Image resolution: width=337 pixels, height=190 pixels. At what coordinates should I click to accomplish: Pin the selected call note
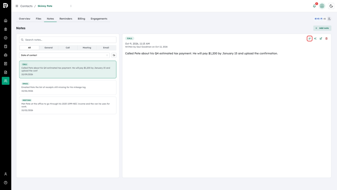coord(309,39)
